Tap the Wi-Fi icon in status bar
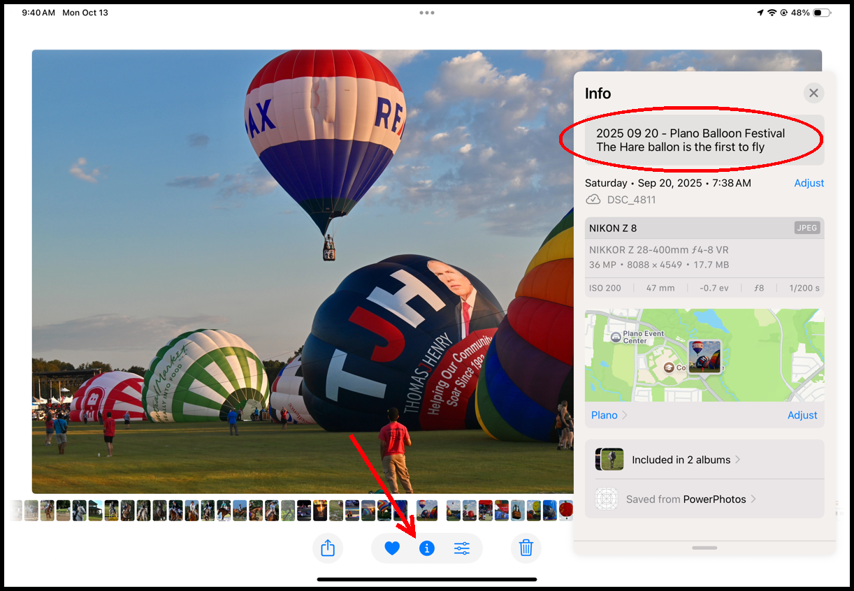Viewport: 854px width, 591px height. (x=772, y=13)
